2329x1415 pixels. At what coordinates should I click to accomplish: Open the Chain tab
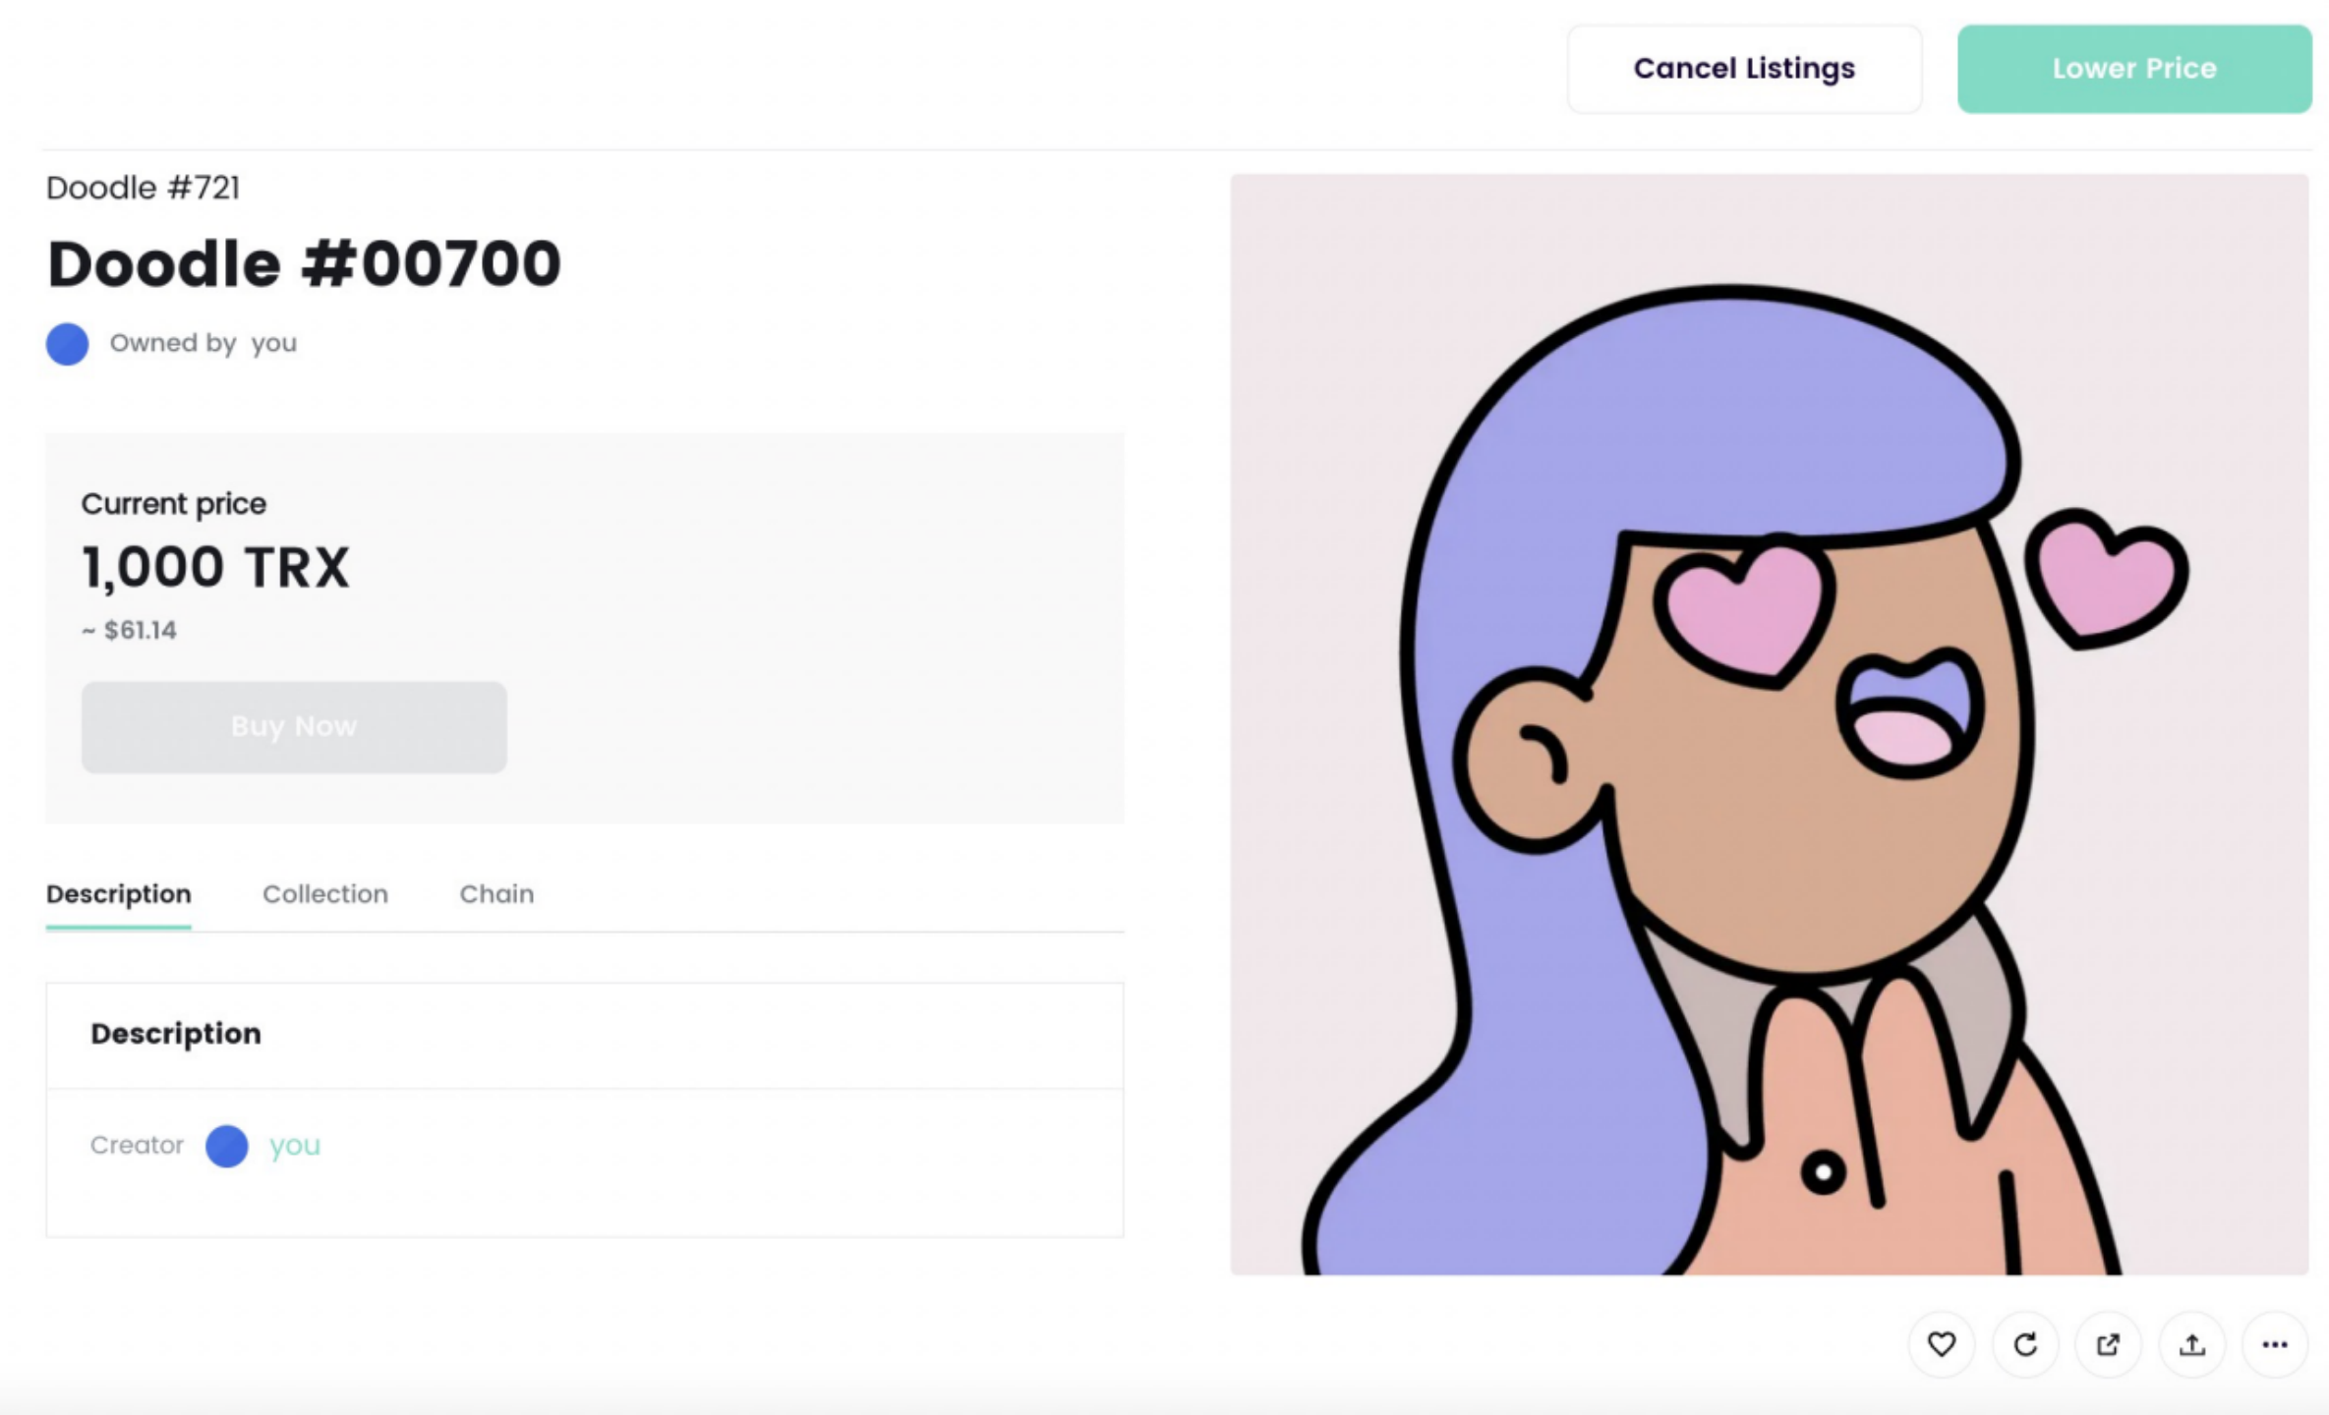coord(496,894)
